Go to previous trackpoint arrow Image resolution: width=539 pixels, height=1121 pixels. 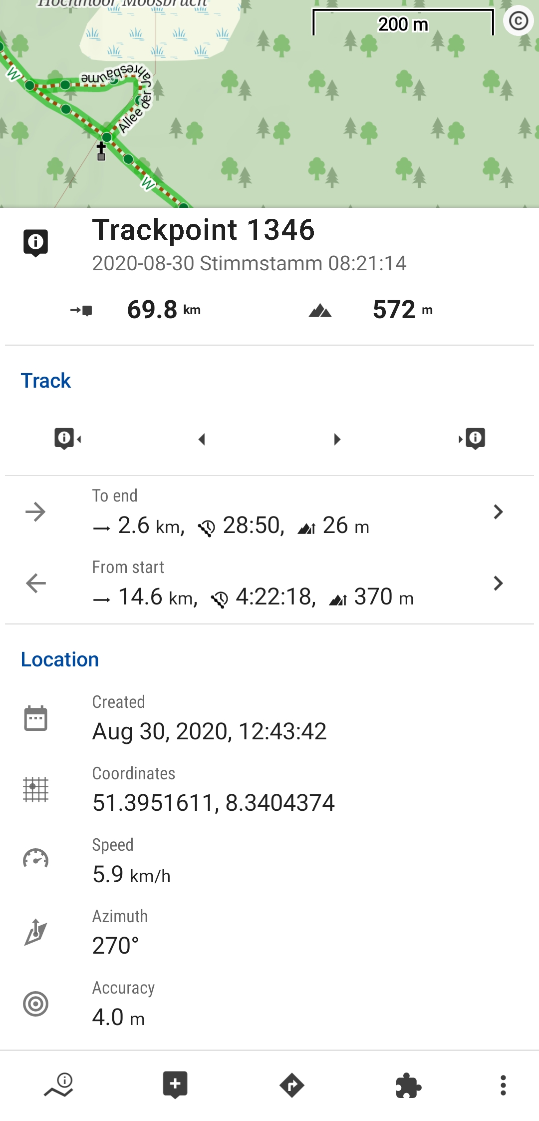pos(202,439)
